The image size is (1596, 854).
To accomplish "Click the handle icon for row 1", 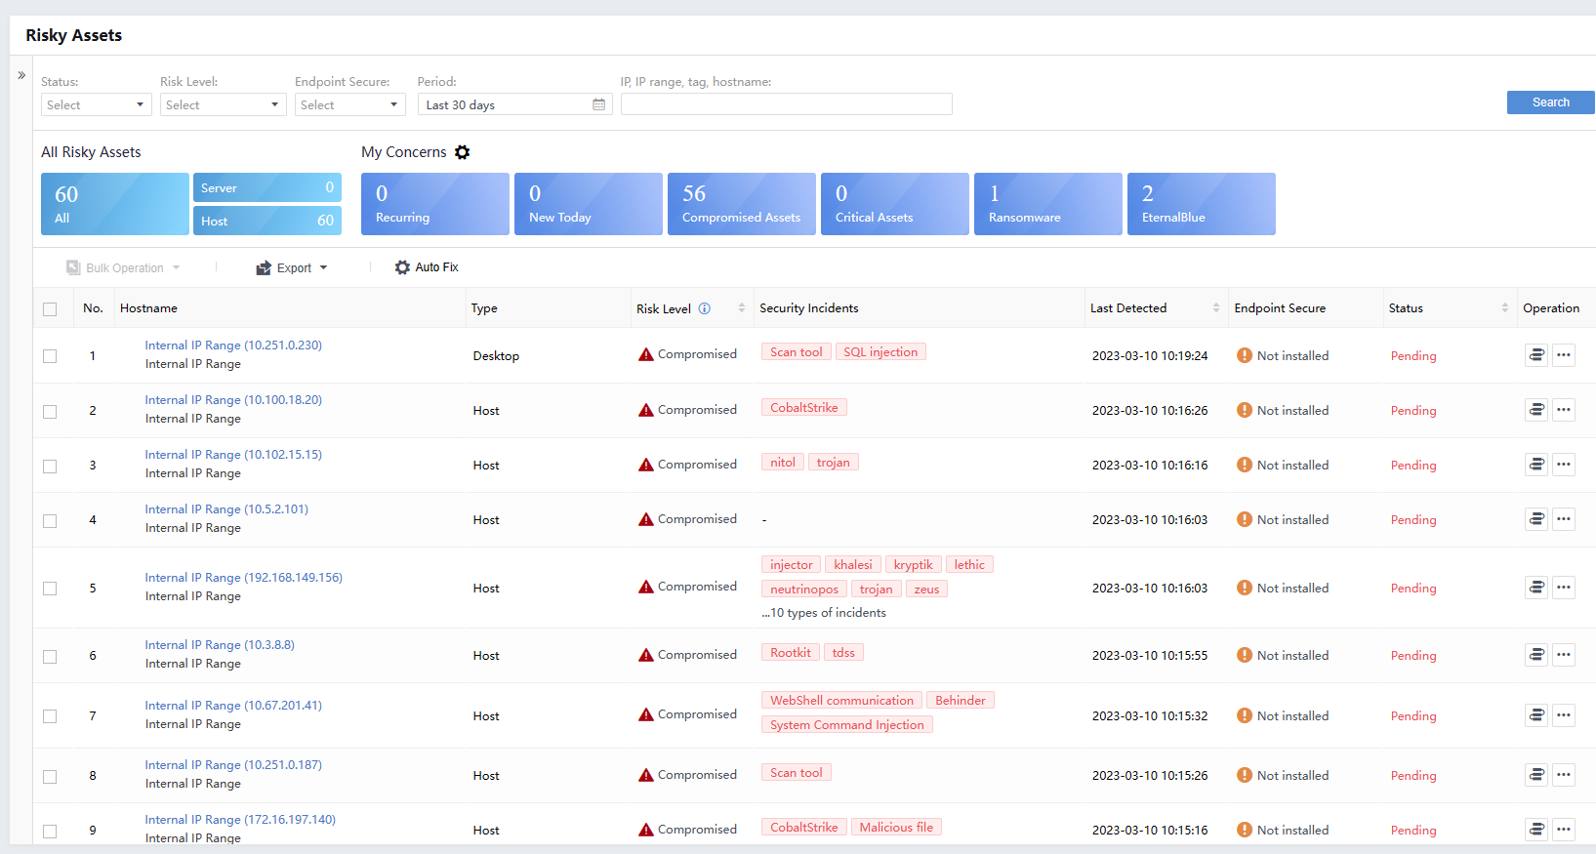I will [1535, 355].
